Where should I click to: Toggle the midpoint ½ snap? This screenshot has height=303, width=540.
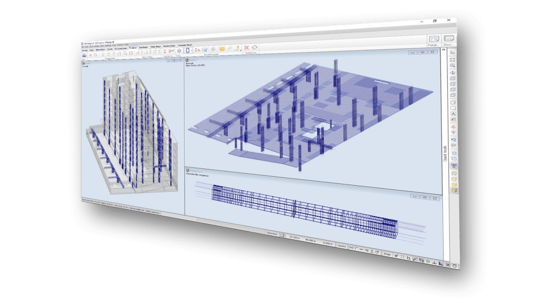pyautogui.click(x=421, y=260)
